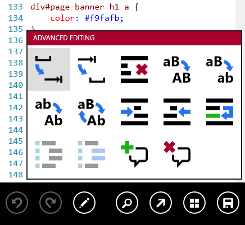Viewport: 245px width, 225px height.
Task: Choose the convert tabs to spaces icon
Action: point(92,69)
